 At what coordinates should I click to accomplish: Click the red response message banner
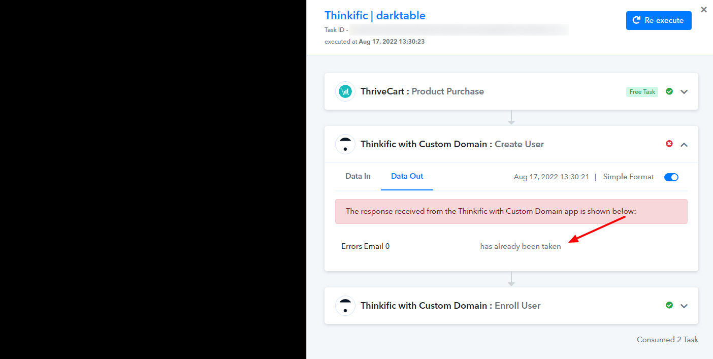click(511, 211)
